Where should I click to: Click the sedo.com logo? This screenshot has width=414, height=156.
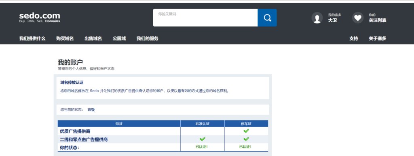[40, 17]
